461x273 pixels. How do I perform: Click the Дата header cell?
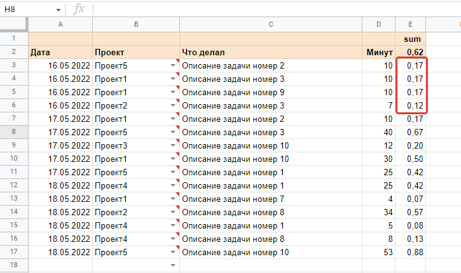tap(60, 52)
